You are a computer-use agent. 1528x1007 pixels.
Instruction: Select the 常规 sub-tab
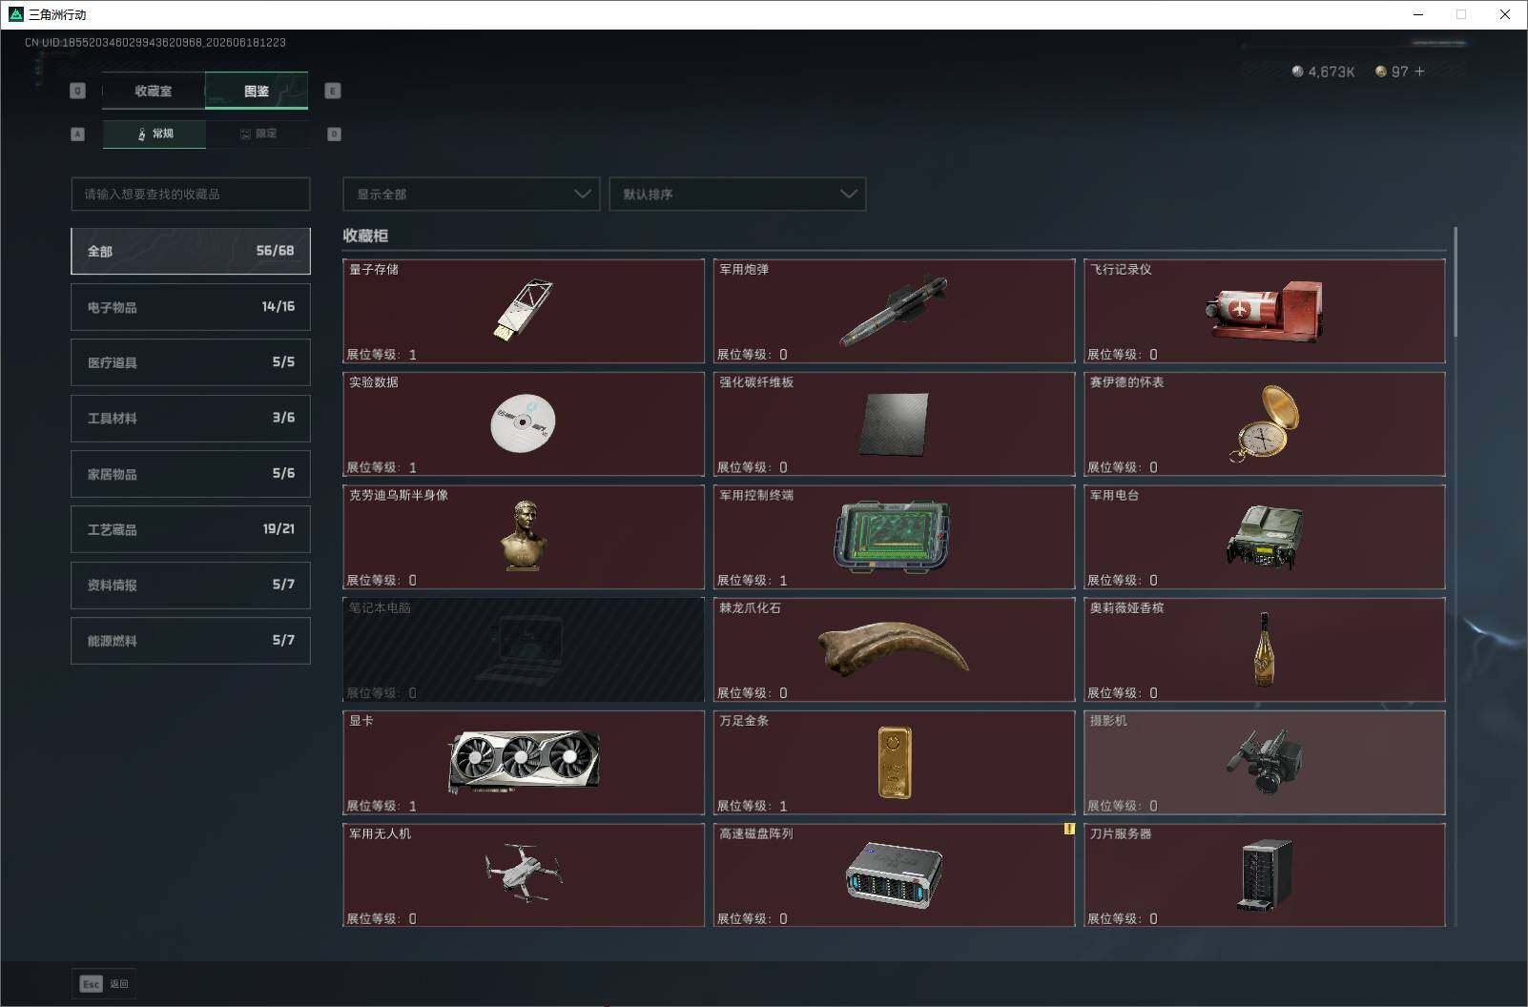click(x=155, y=134)
